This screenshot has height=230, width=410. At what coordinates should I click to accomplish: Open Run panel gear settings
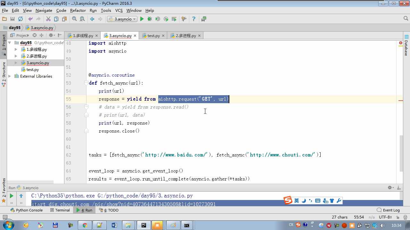(x=390, y=188)
